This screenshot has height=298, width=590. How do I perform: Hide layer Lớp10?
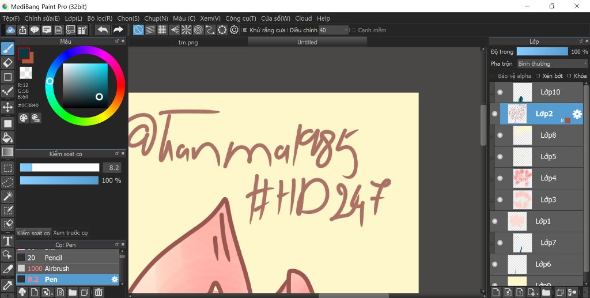coord(500,92)
